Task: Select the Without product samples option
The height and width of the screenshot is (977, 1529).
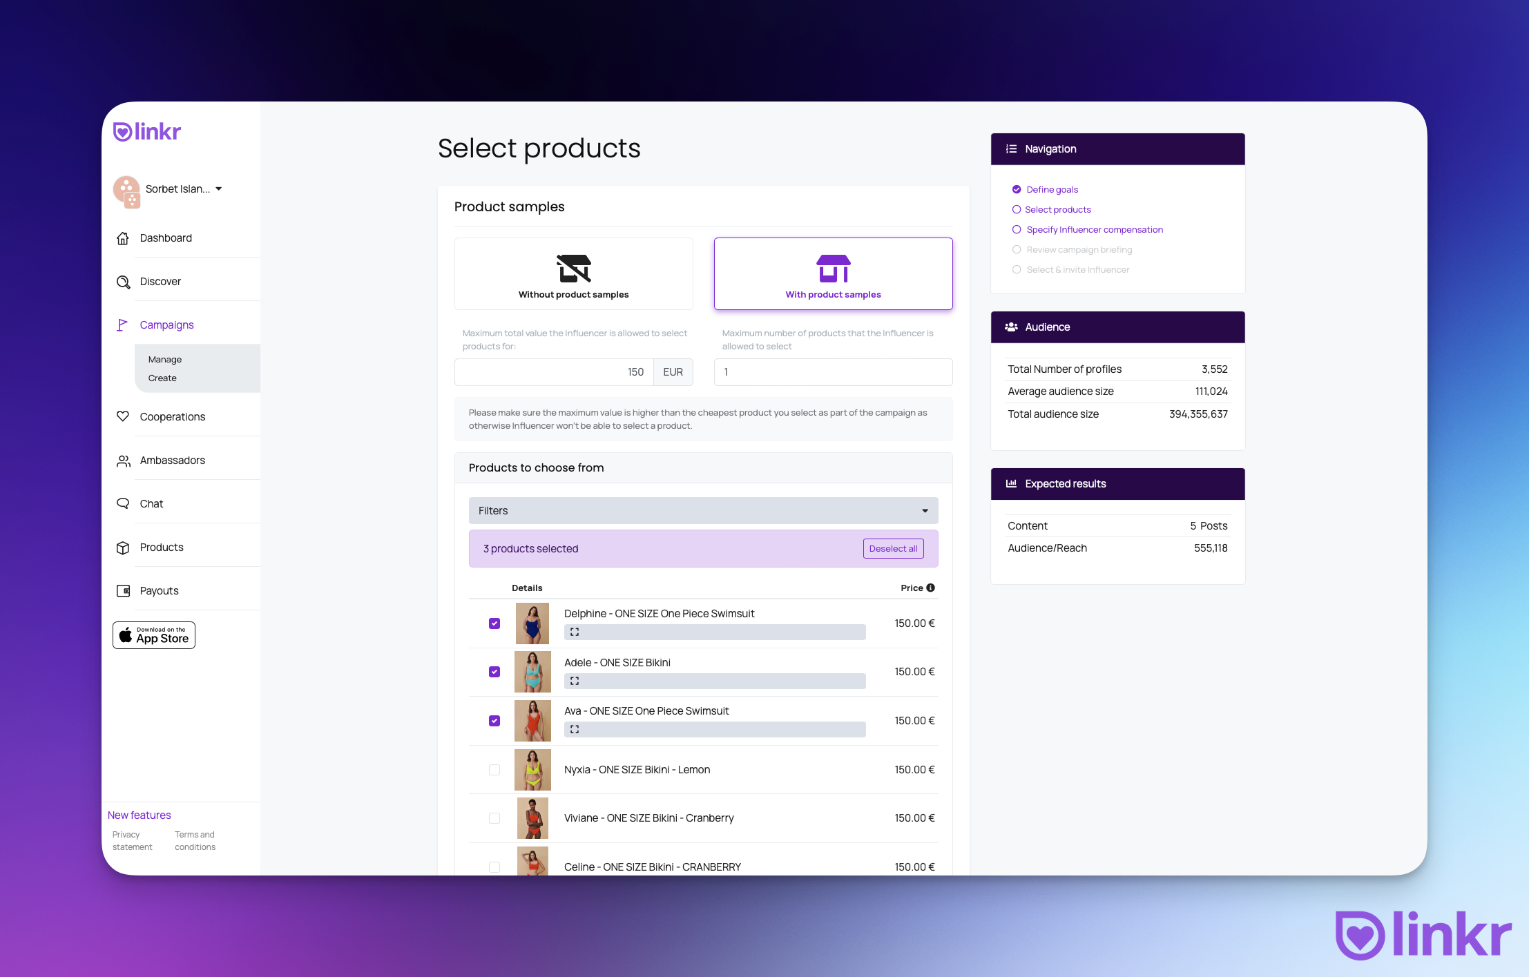Action: click(x=573, y=273)
